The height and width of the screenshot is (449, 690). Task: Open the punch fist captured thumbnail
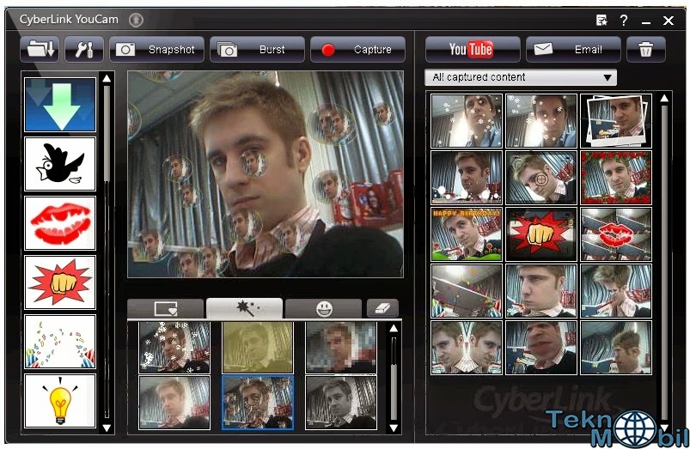tap(541, 234)
